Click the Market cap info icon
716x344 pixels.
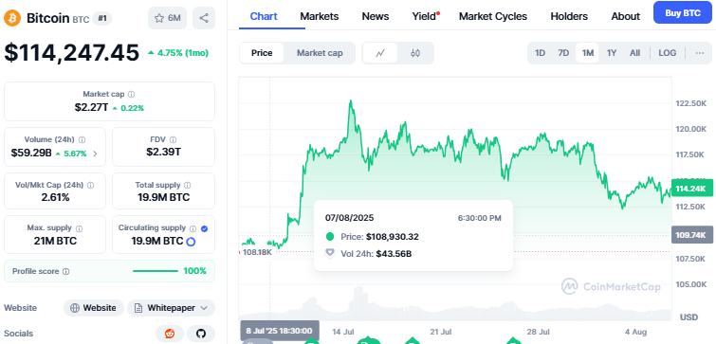(132, 95)
